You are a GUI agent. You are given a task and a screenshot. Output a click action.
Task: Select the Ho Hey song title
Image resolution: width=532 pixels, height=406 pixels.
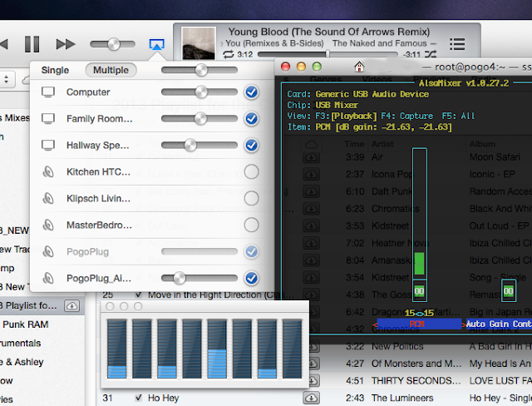[163, 398]
